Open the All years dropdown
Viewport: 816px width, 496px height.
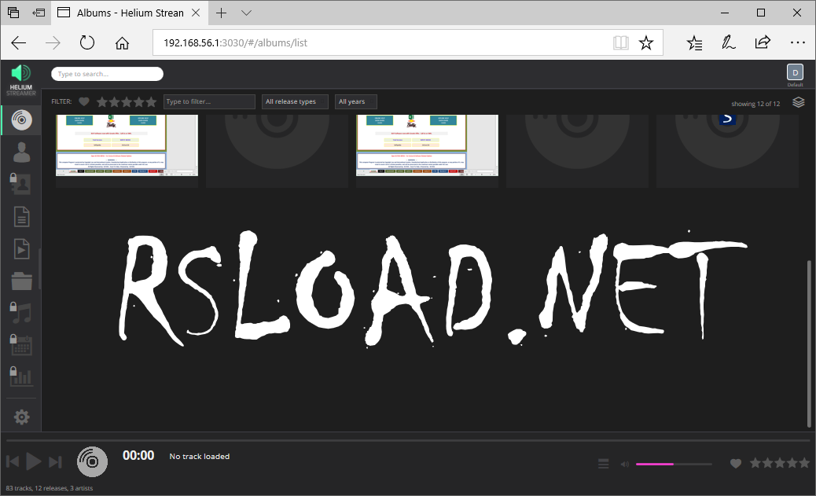click(356, 101)
